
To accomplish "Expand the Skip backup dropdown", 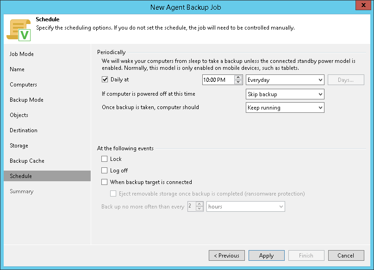I will [285, 94].
